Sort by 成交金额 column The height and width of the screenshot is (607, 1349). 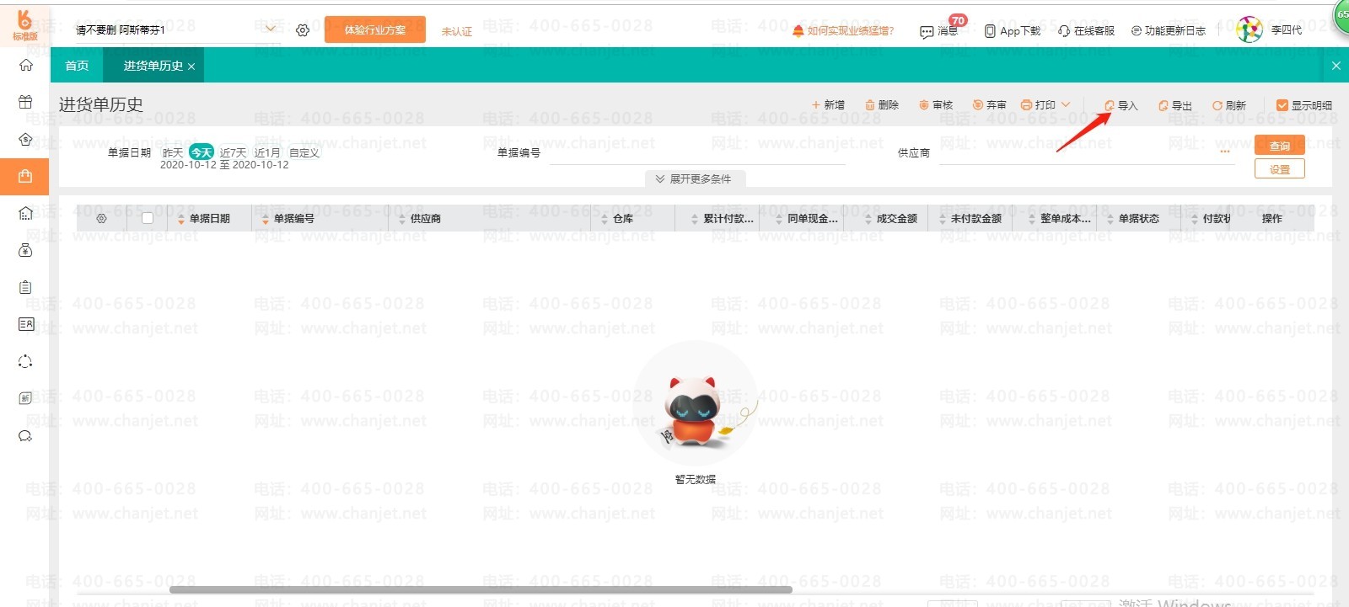891,218
